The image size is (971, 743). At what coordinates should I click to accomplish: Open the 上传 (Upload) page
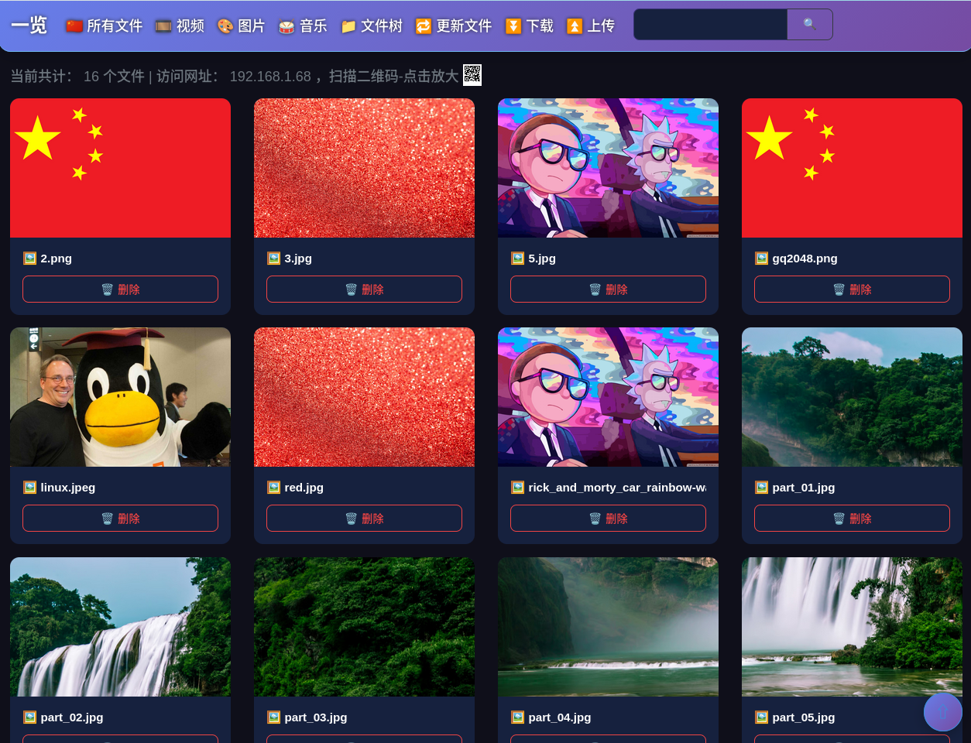click(591, 26)
